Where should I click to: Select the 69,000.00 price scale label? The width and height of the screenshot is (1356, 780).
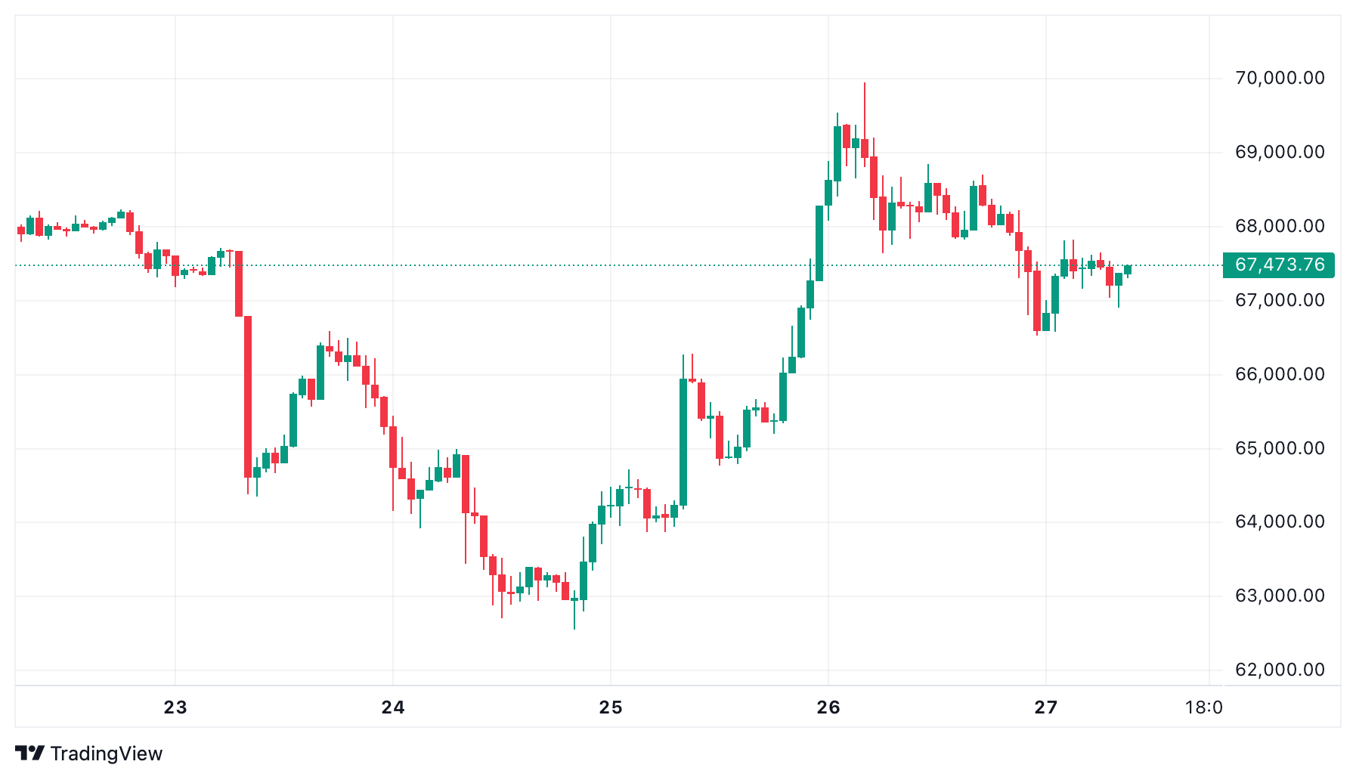pyautogui.click(x=1279, y=153)
